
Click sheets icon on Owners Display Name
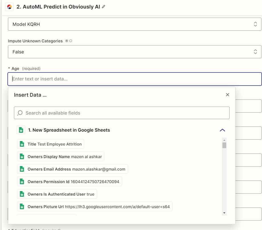pyautogui.click(x=22, y=156)
